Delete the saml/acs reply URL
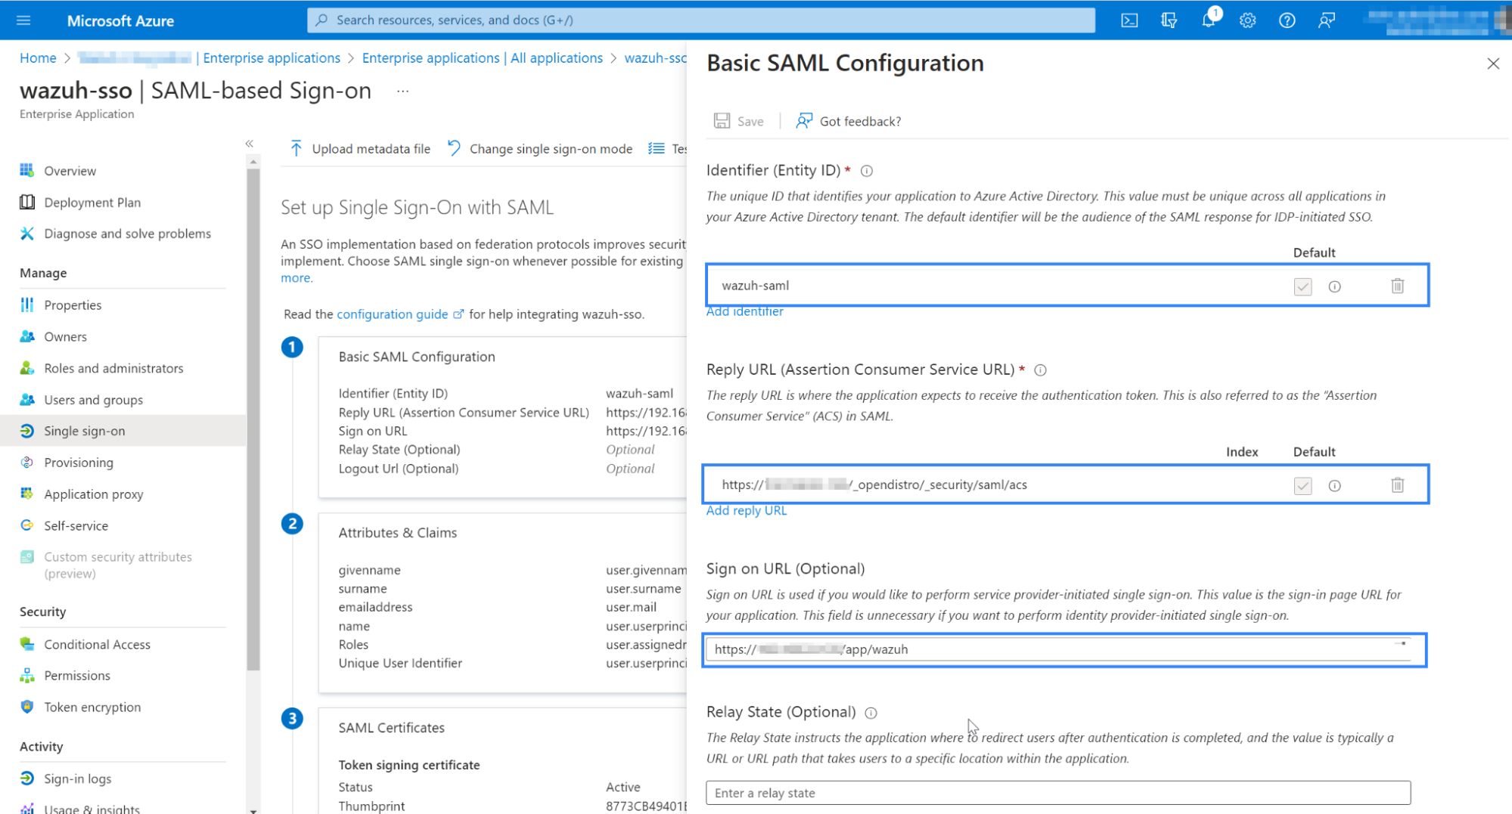The image size is (1512, 814). [1397, 485]
